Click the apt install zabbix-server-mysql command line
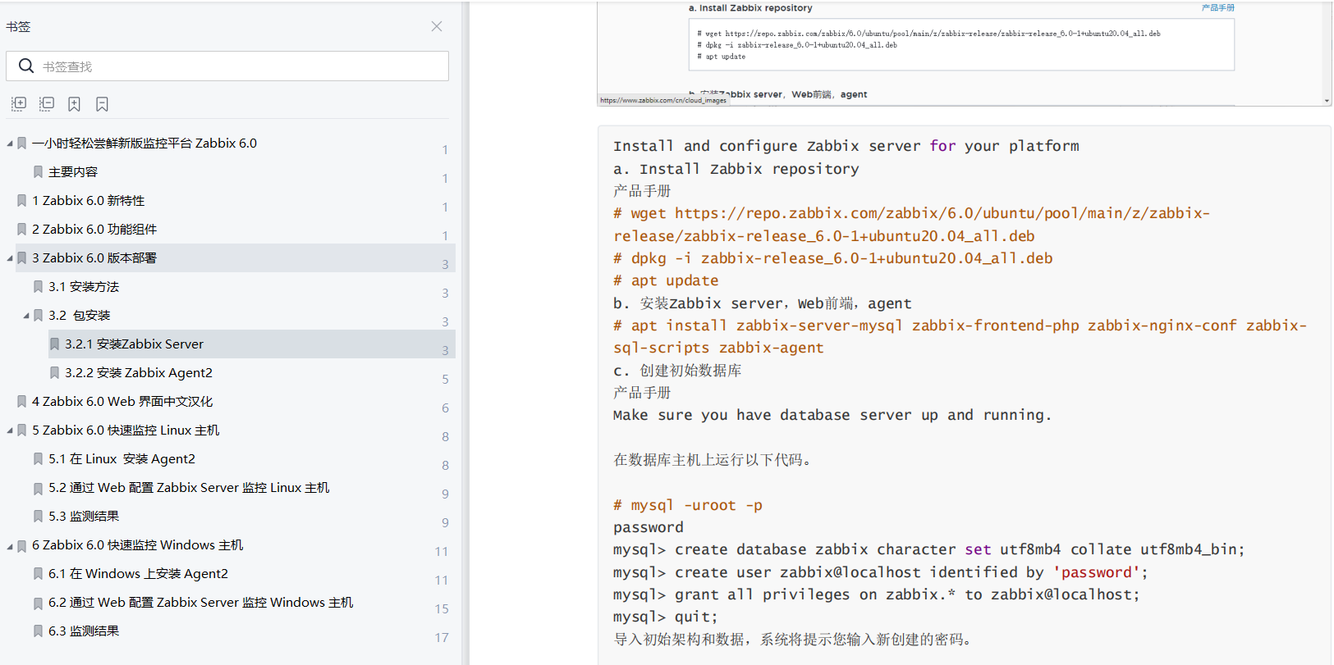 point(960,336)
